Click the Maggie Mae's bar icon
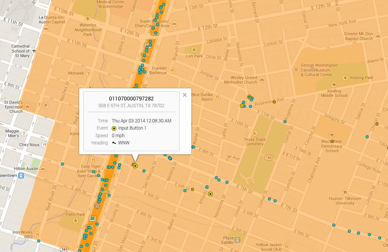Screen dimensions: 388x252 [24, 133]
